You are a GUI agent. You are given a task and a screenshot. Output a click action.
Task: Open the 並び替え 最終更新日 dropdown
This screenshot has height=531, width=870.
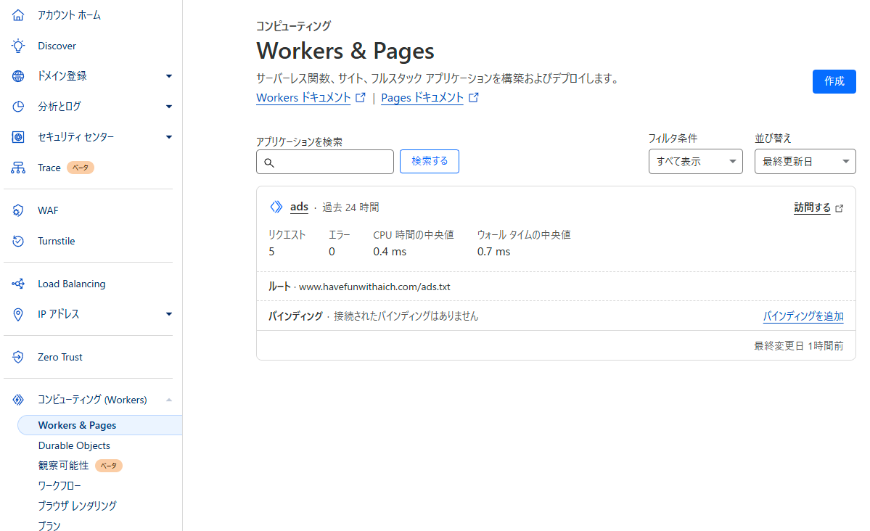(x=805, y=162)
